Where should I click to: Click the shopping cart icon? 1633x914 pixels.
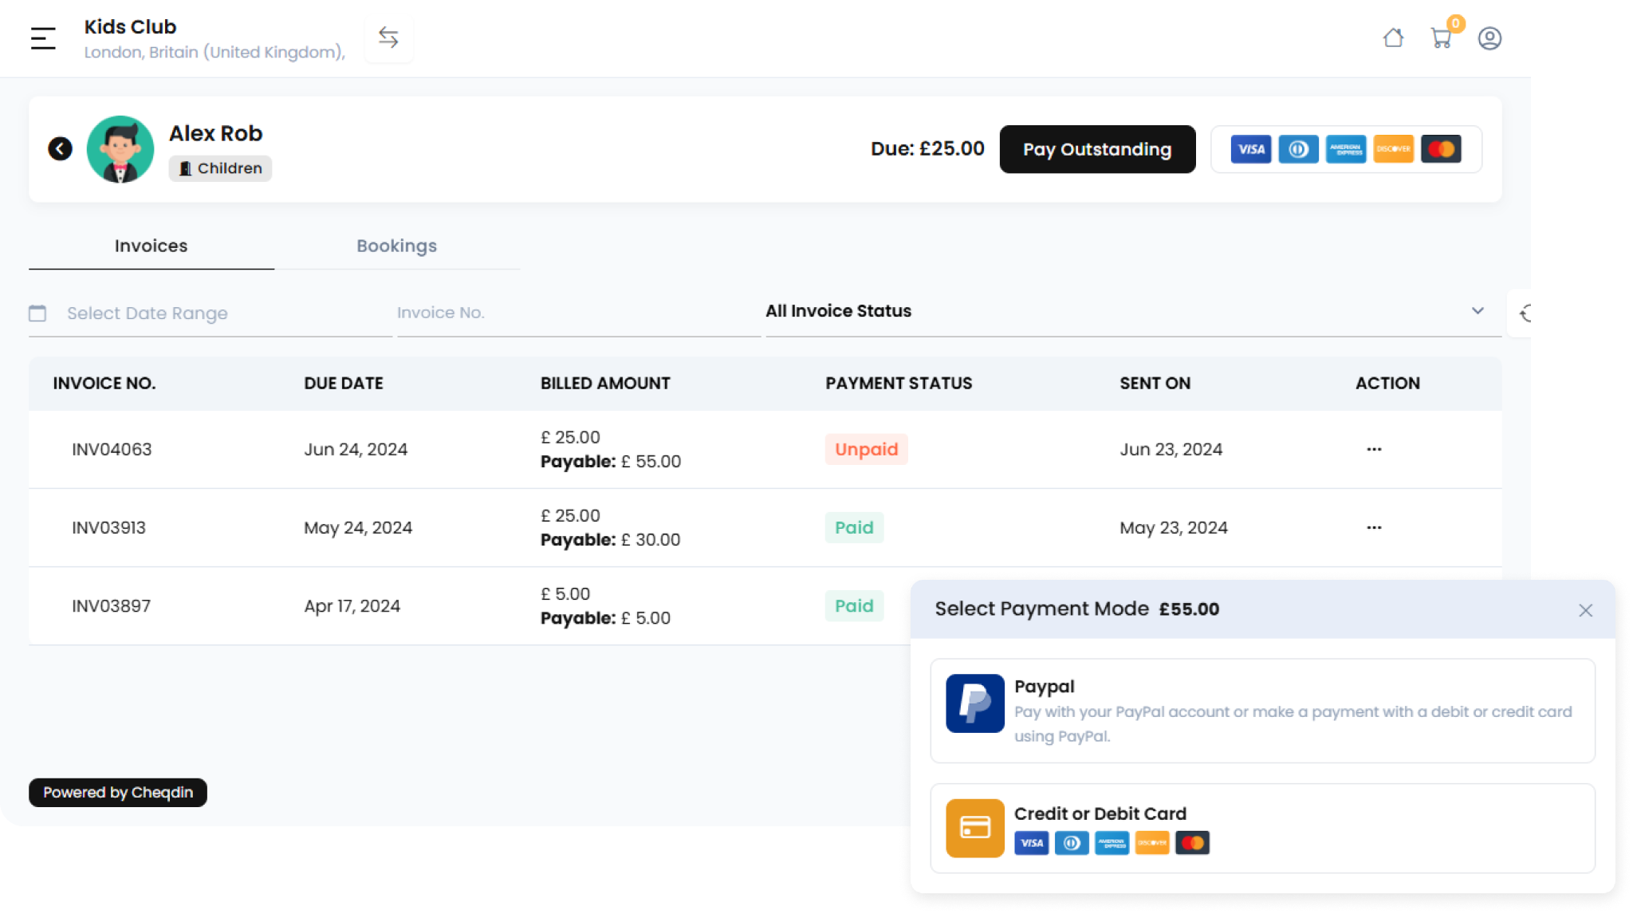point(1441,37)
